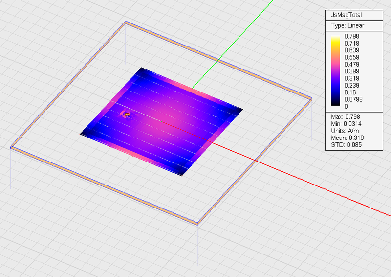Click the top corner of the patch
This screenshot has width=391, height=277.
pos(141,68)
